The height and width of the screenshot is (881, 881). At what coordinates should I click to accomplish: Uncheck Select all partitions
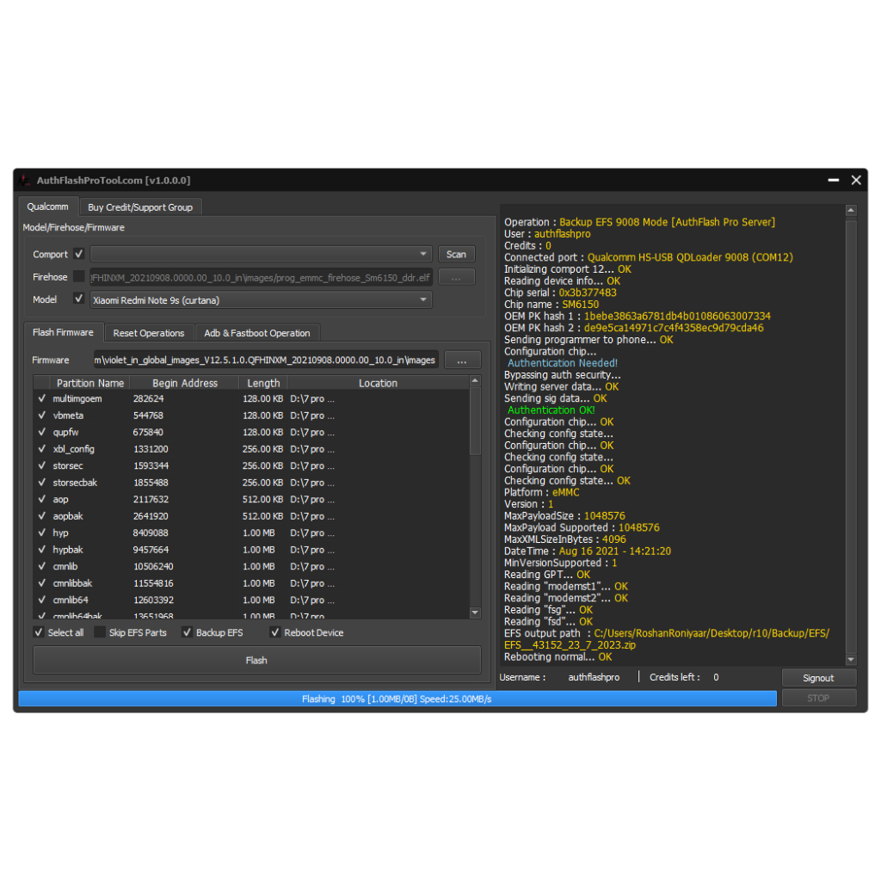pos(38,632)
